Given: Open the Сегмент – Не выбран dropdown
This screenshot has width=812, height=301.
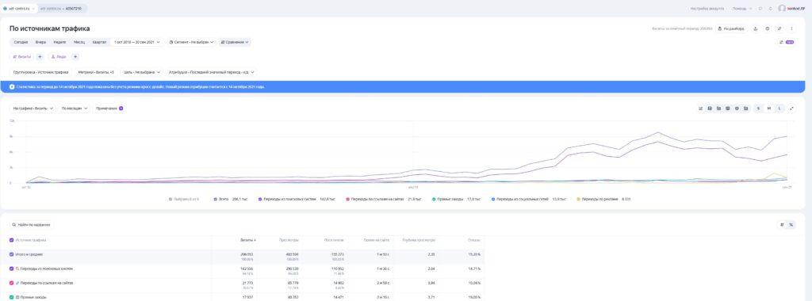Looking at the screenshot, I should (x=192, y=43).
